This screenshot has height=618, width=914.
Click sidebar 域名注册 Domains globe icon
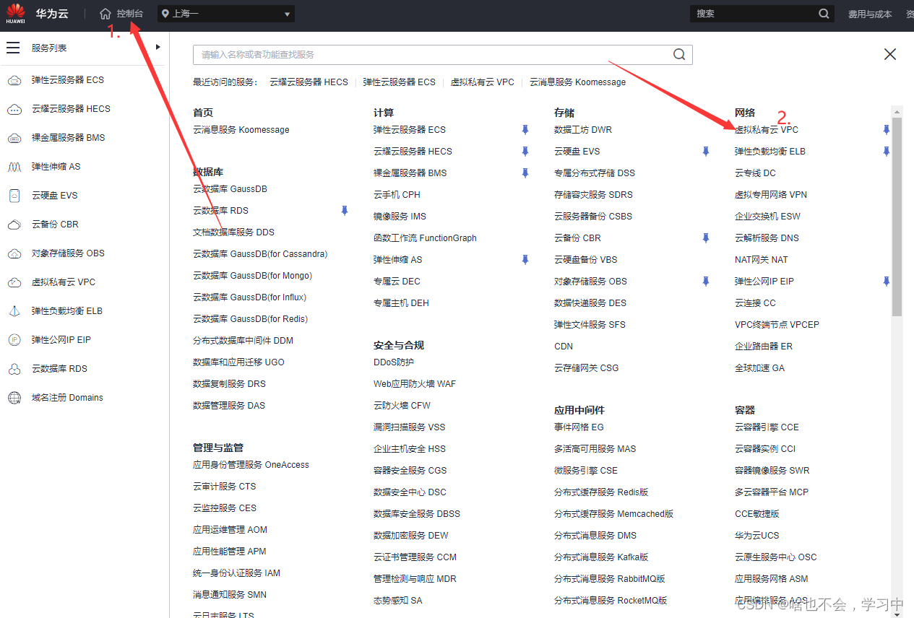(14, 398)
